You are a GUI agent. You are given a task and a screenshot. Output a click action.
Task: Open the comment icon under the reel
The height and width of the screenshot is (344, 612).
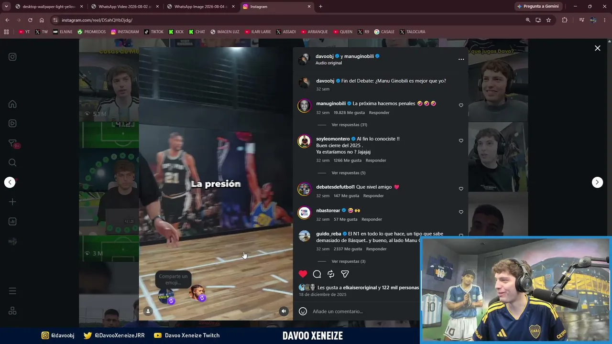pyautogui.click(x=317, y=274)
